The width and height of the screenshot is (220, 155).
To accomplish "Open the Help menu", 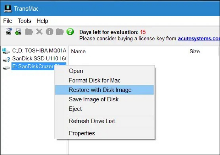I will pos(42,21).
